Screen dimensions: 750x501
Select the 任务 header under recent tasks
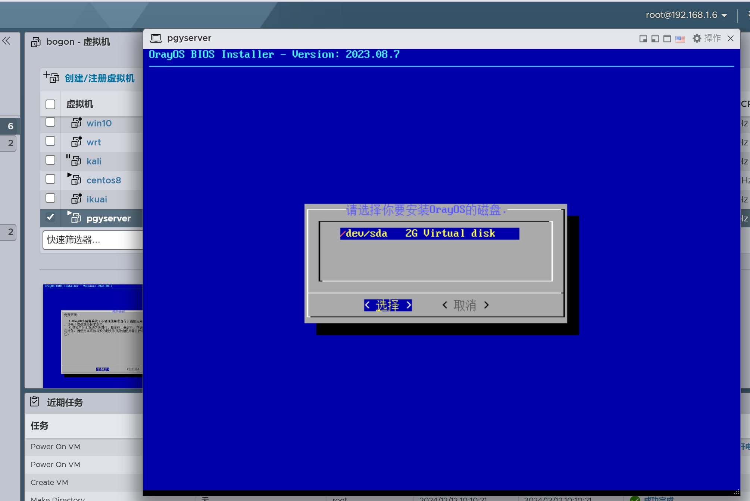[x=39, y=426]
